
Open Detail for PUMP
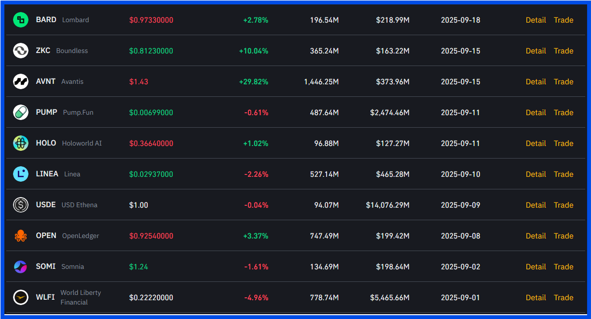click(x=536, y=112)
